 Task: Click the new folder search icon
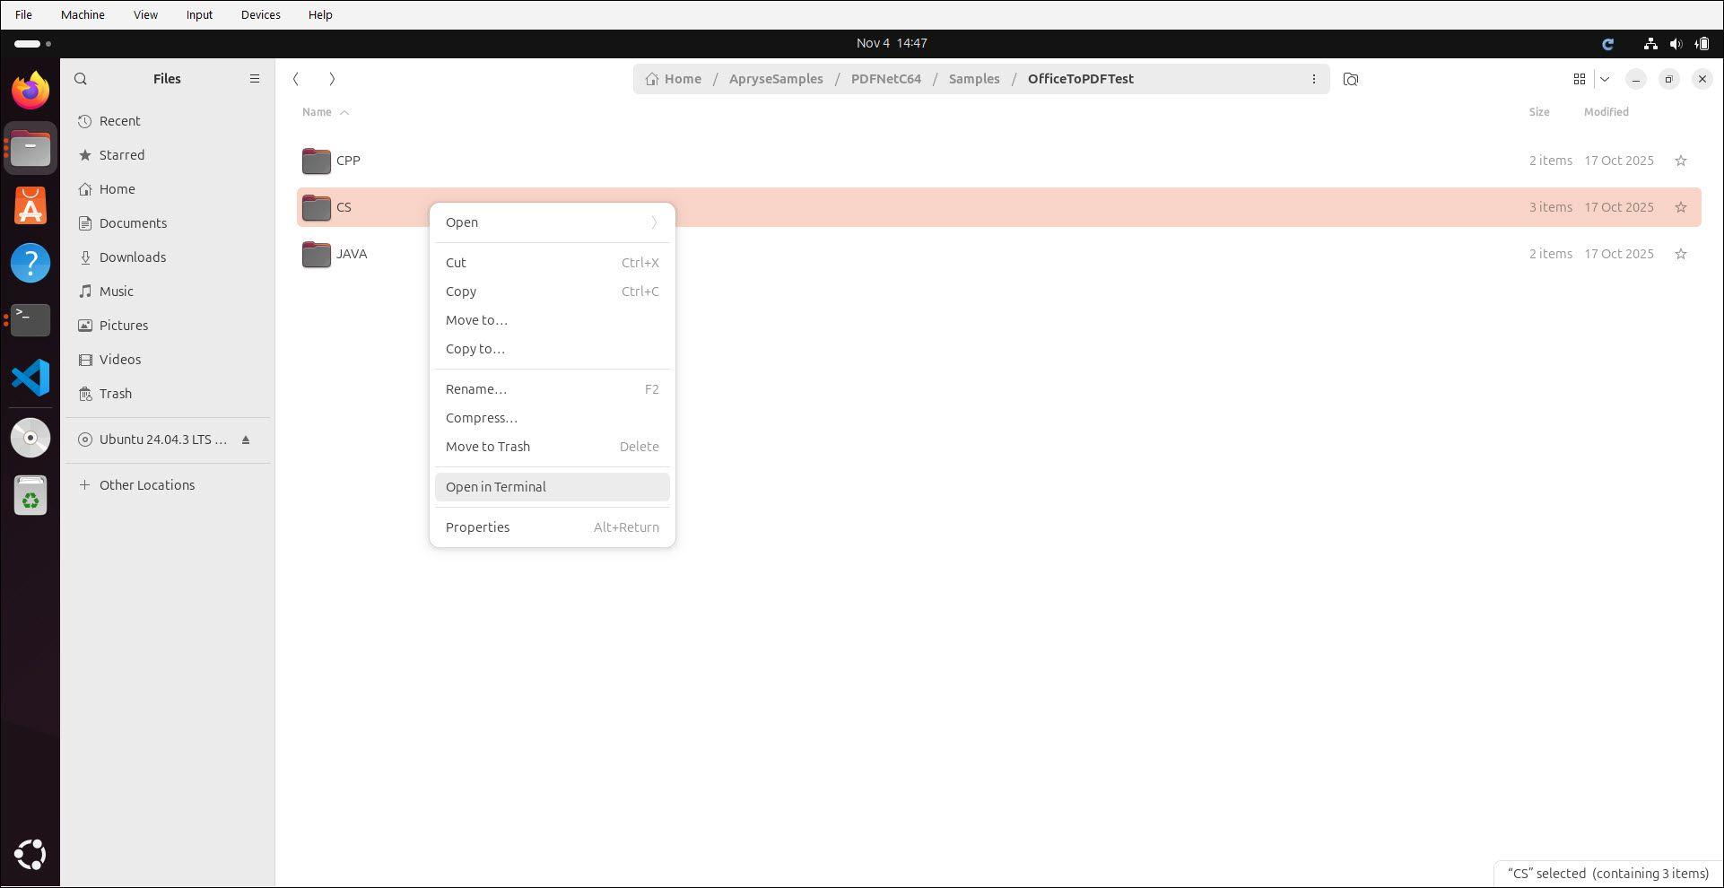[1350, 79]
